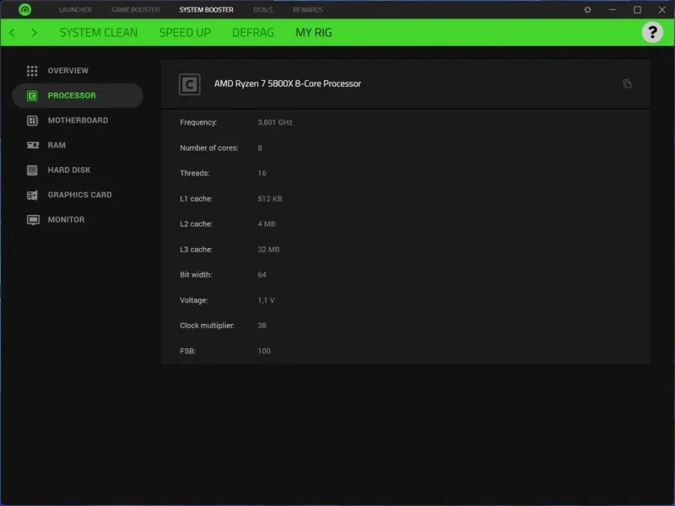
Task: Click the Overview grid icon
Action: click(32, 71)
